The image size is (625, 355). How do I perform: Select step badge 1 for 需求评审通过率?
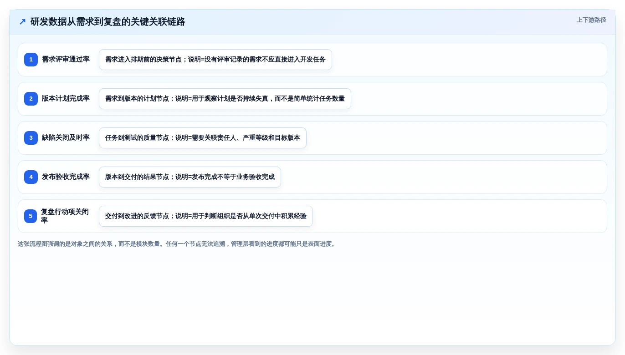[x=31, y=60]
